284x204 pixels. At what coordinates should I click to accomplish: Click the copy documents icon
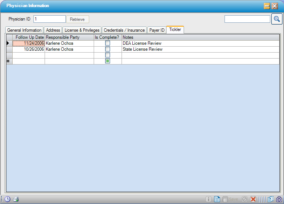click(270, 199)
